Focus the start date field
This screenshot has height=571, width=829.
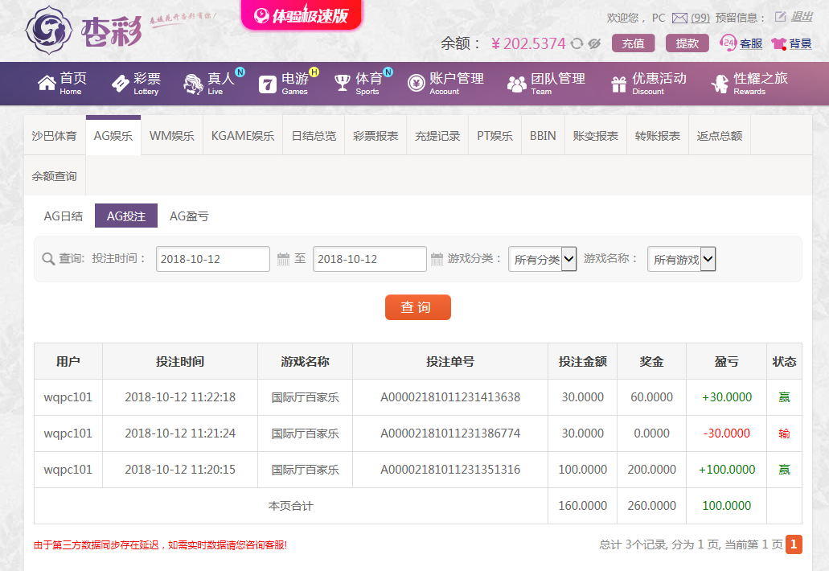click(x=213, y=259)
